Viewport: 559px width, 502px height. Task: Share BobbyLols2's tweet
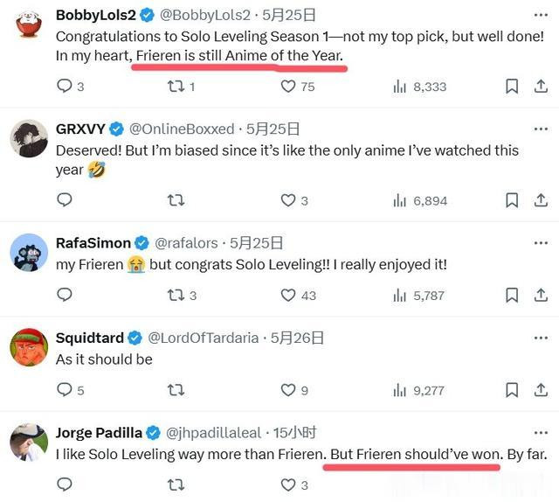539,87
